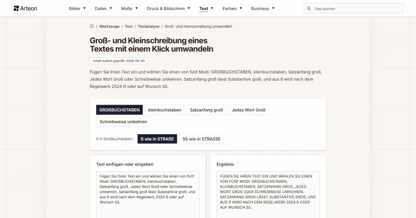Choose ẞ wie in STRAẞE option

coord(157,139)
